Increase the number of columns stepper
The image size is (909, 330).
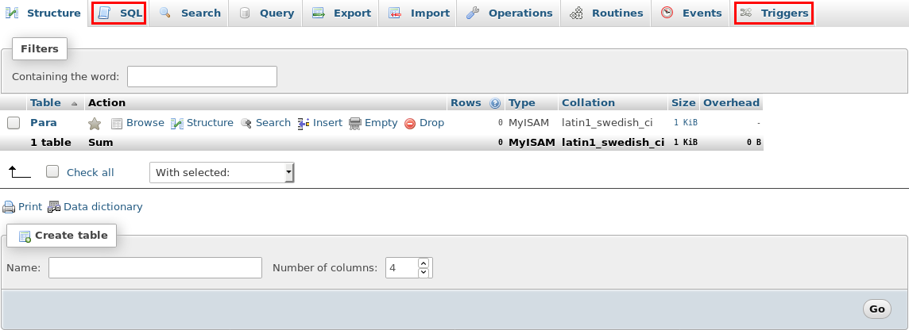[424, 263]
